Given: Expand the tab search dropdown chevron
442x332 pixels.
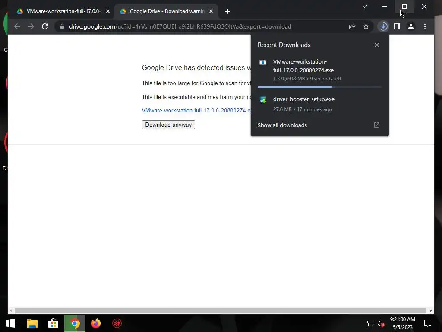Looking at the screenshot, I should [364, 6].
